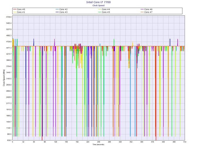The width and height of the screenshot is (197, 148).
Task: Click the "Time (seconds)" x-axis title
Action: [x=98, y=144]
